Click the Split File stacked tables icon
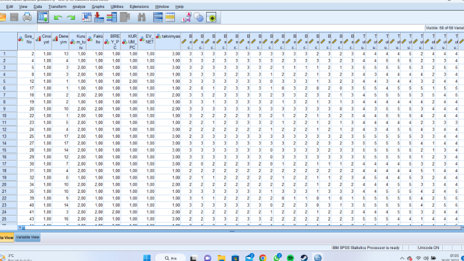The image size is (464, 261). click(x=158, y=17)
